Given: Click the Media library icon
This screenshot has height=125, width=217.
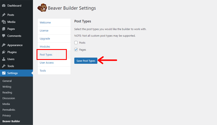Looking at the screenshot, I should [4, 22].
